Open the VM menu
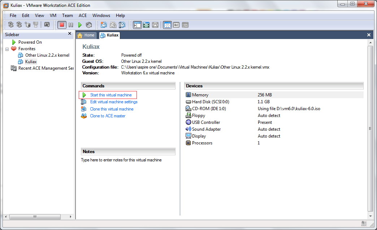Screen dimensions: 377x230 [x=53, y=16]
